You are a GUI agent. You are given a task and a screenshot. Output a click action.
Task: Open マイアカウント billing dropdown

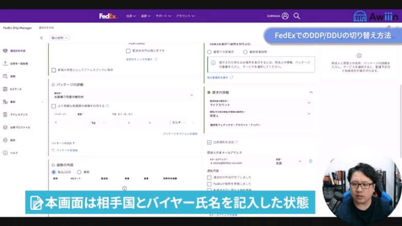pos(260,103)
